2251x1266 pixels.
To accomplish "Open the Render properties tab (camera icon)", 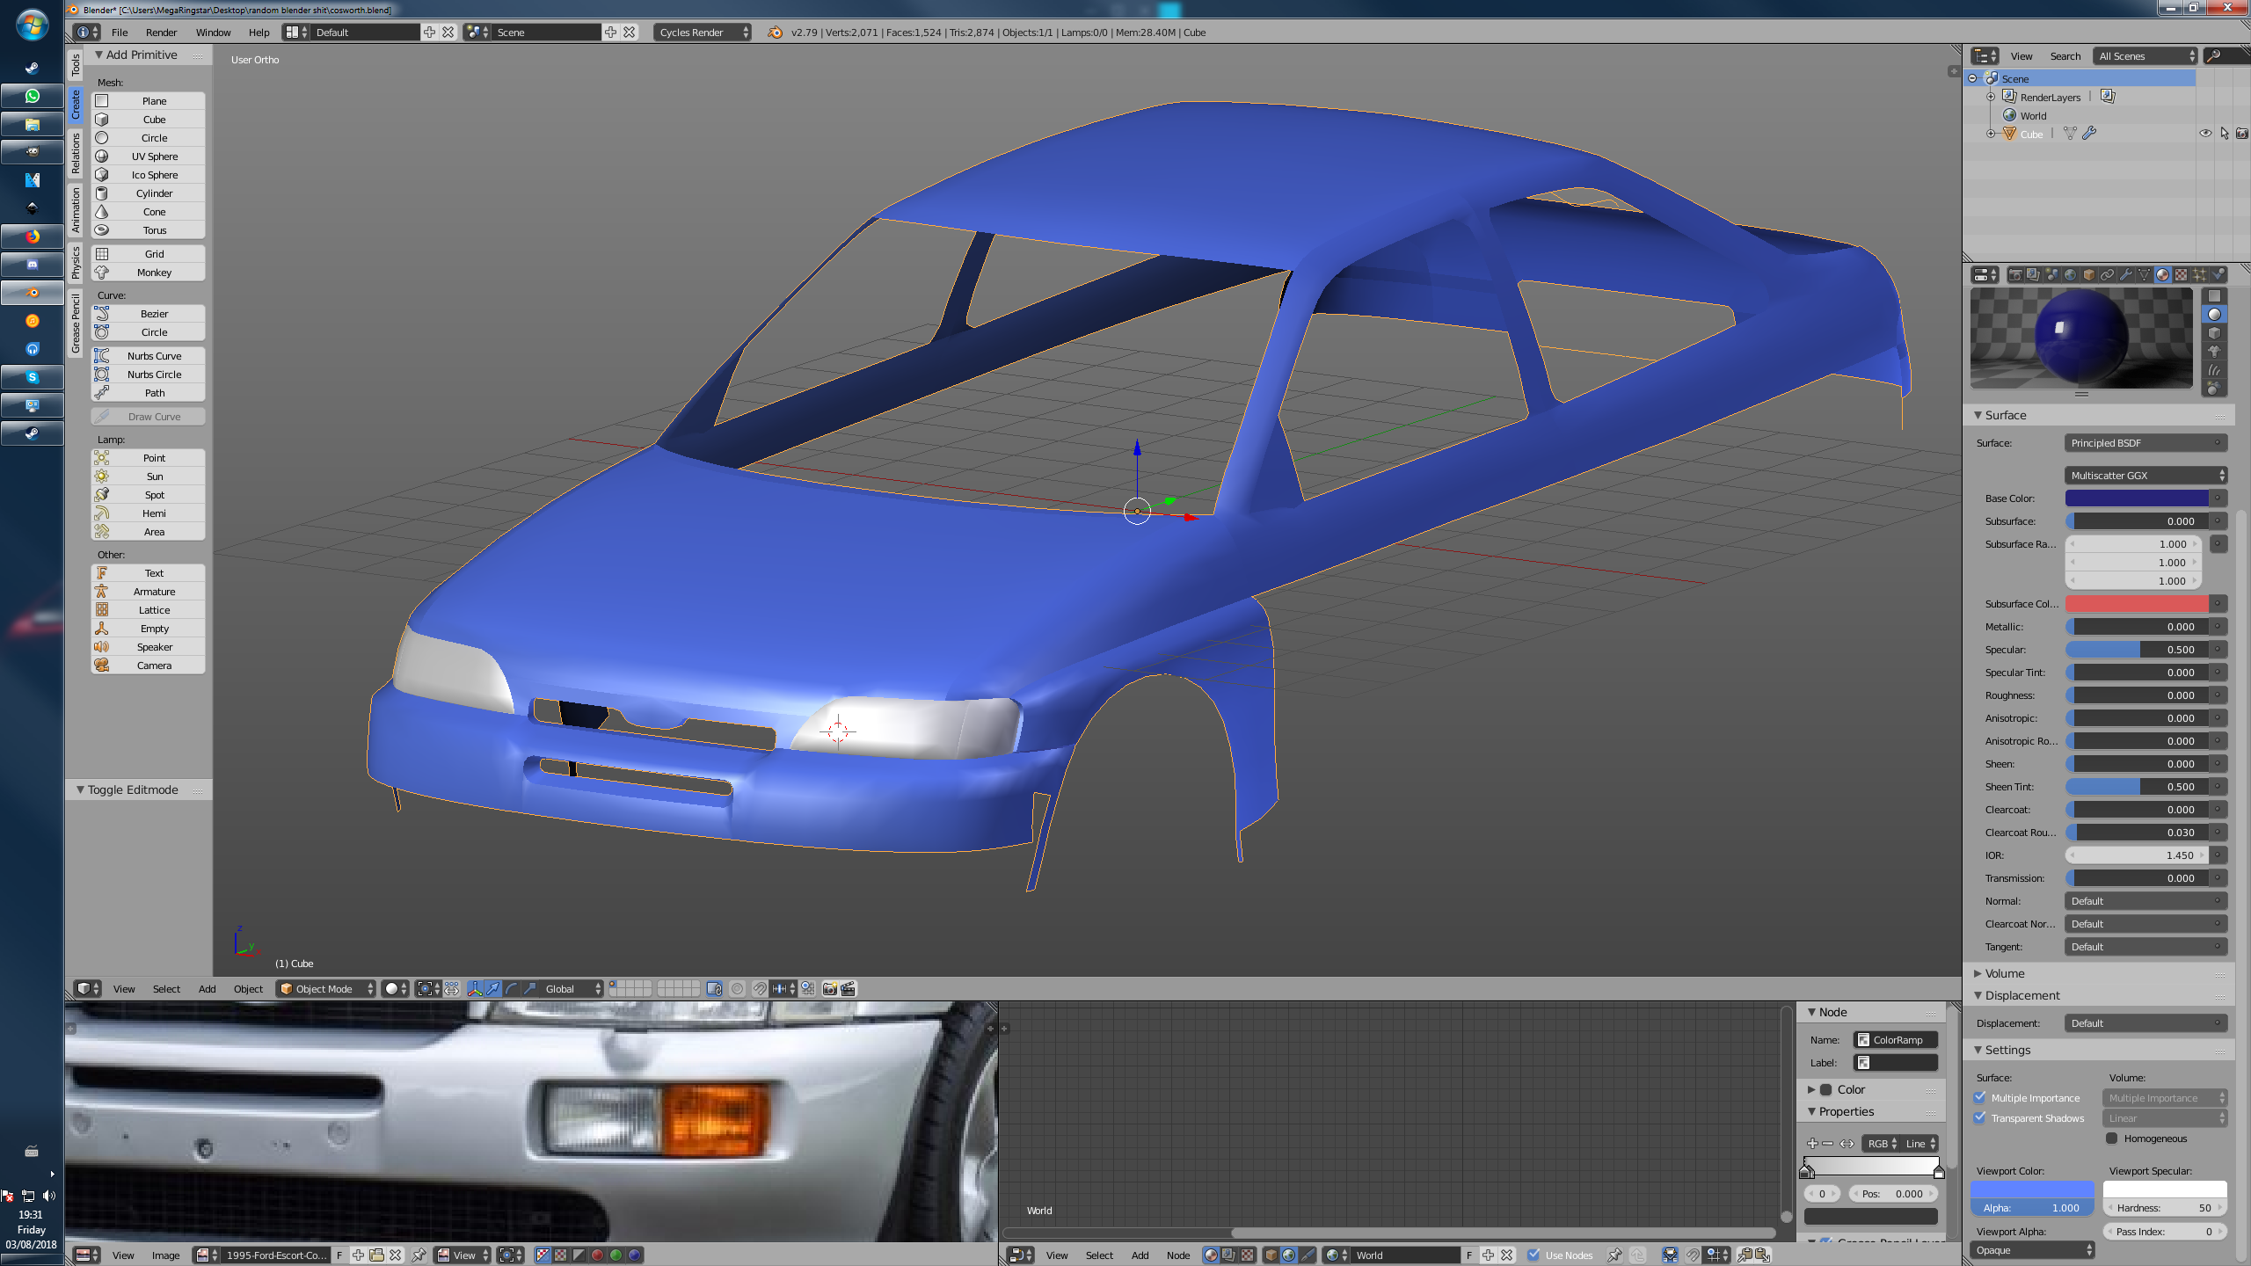I will tap(2015, 274).
